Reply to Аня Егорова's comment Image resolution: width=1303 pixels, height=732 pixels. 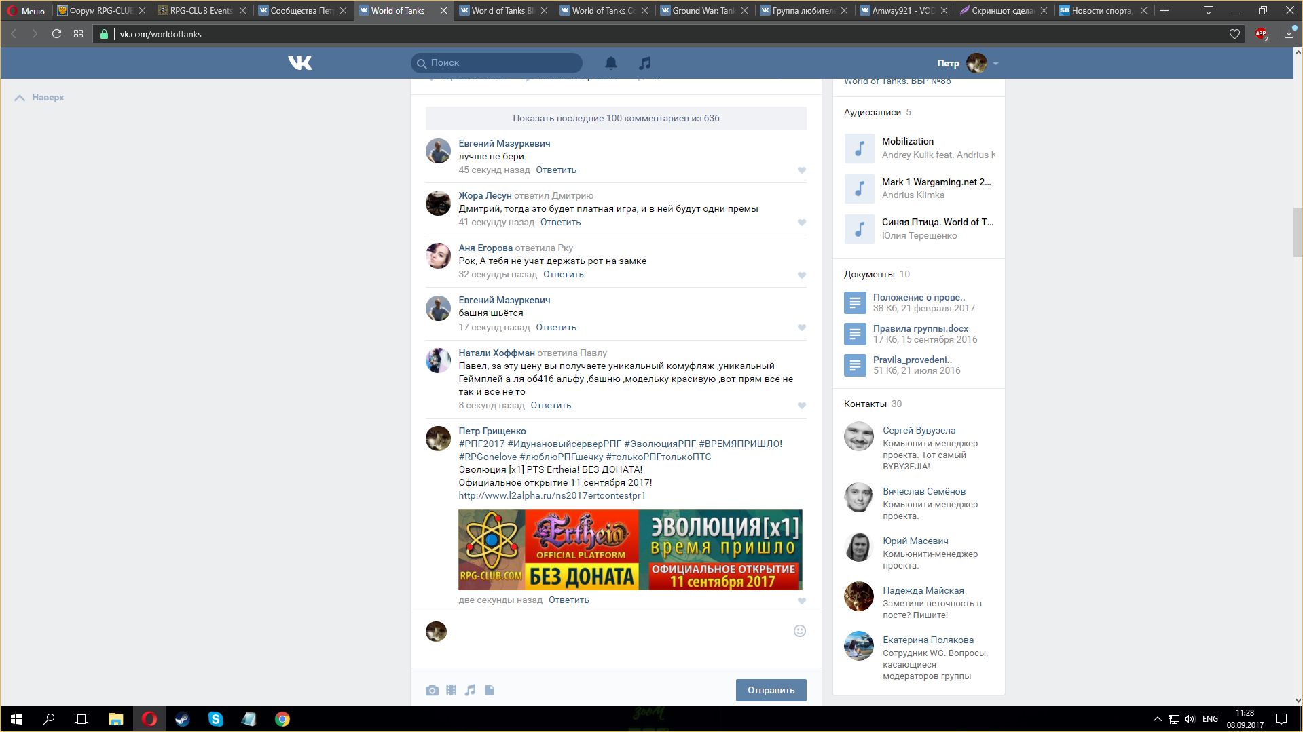(564, 275)
